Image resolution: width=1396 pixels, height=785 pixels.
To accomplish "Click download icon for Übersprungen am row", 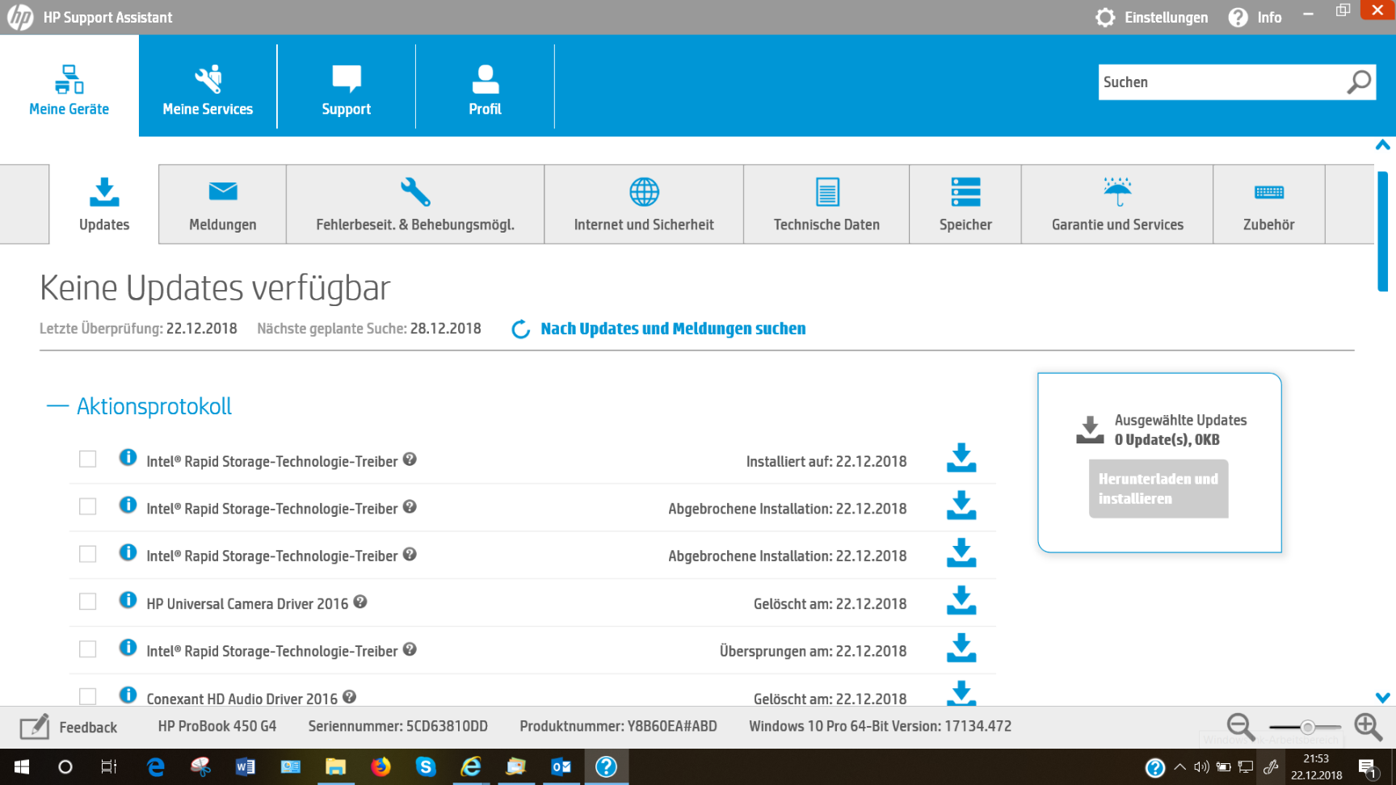I will pyautogui.click(x=961, y=649).
